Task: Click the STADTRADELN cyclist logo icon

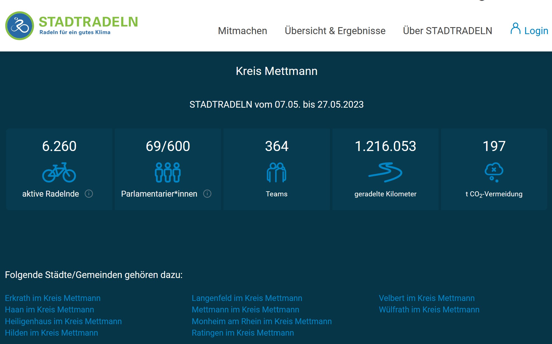Action: 20,26
